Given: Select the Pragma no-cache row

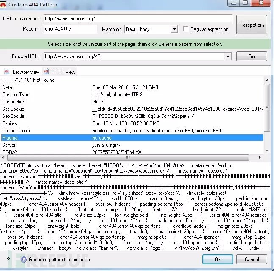Looking at the screenshot, I should coord(132,138).
